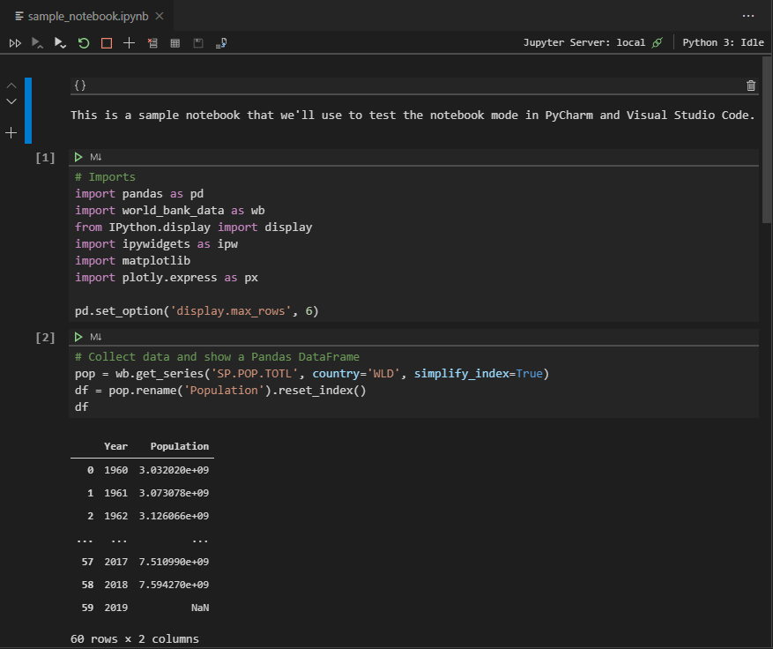This screenshot has height=649, width=773.
Task: Export the notebook as a Python script
Action: 221,42
